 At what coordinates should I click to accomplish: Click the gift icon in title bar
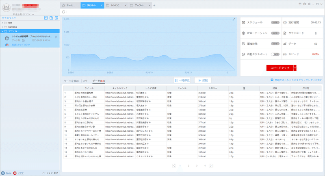click(300, 4)
